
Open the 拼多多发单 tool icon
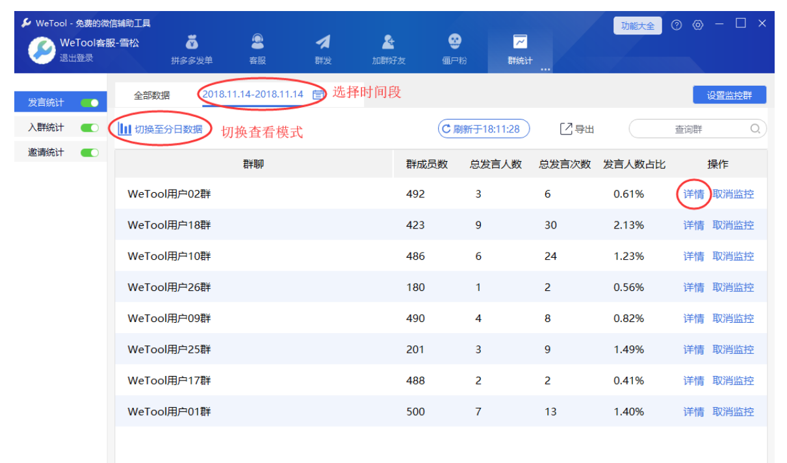tap(192, 42)
